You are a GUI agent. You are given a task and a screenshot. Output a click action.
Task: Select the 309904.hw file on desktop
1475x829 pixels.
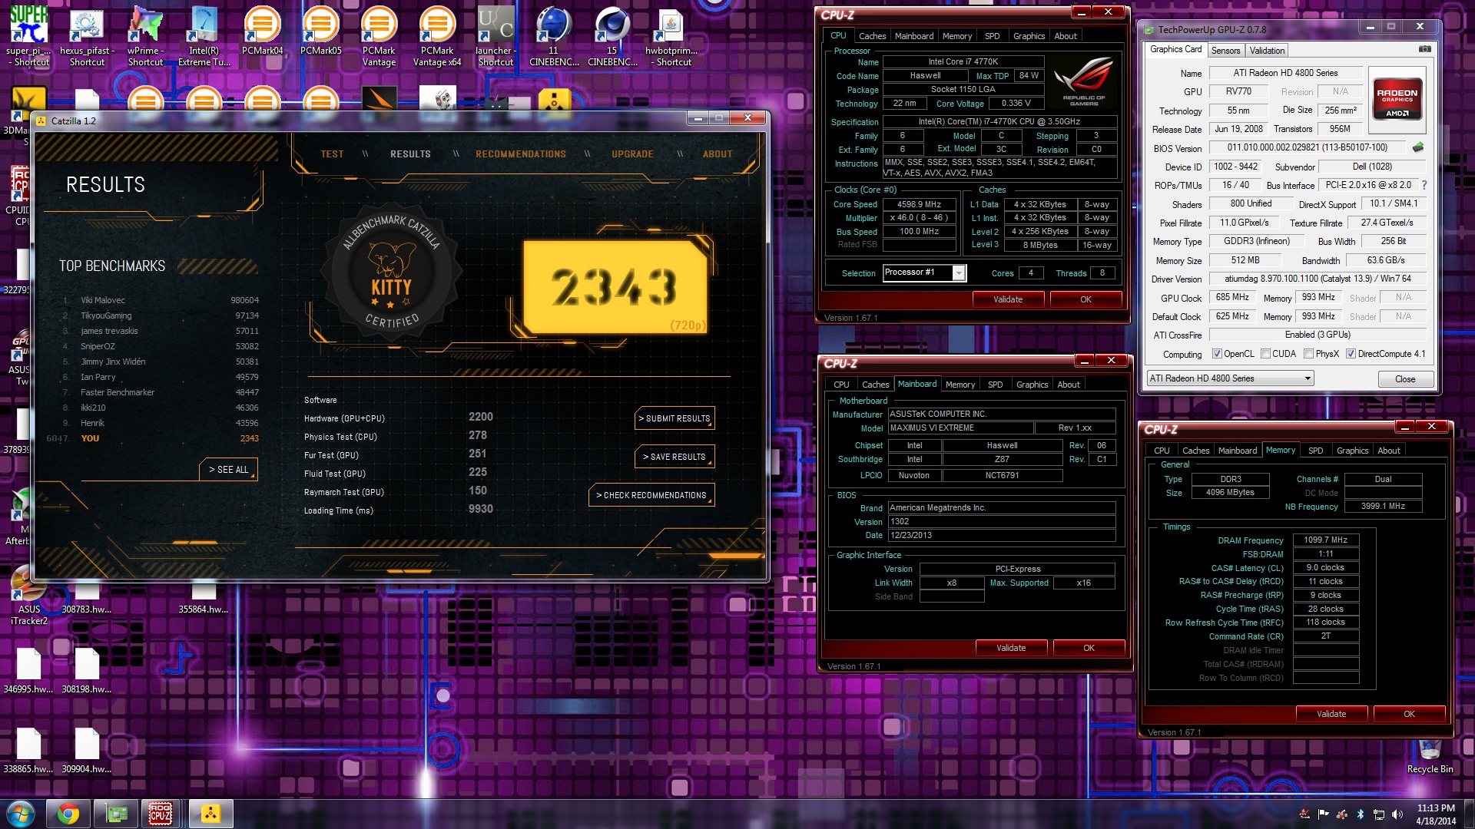click(x=87, y=751)
